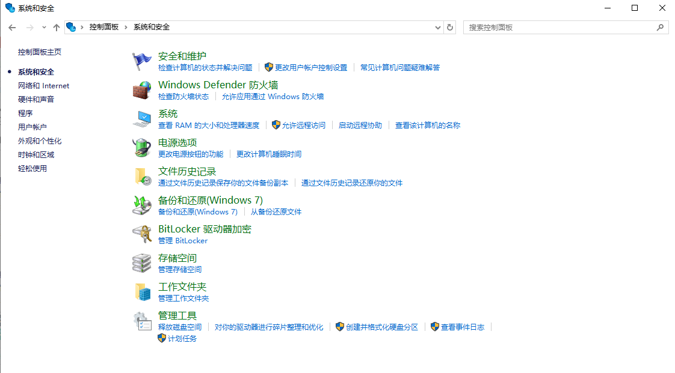This screenshot has height=373, width=675.
Task: Open 常见计算机问题疑难解答
Action: 400,67
